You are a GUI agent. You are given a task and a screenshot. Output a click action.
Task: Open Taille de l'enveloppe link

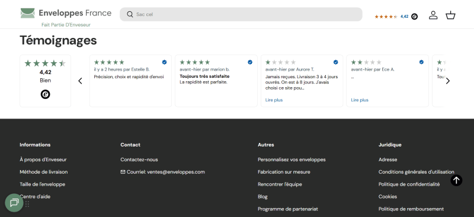[x=42, y=184]
